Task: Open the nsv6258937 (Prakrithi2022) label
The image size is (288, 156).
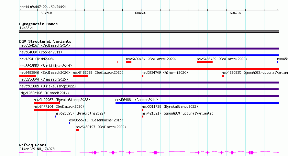Action: [x=80, y=113]
